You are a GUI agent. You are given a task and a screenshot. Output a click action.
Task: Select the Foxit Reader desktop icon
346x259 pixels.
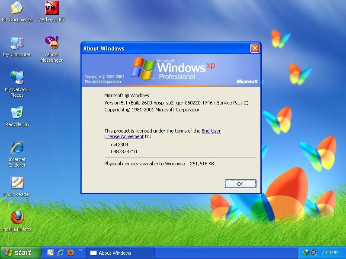coord(17,186)
